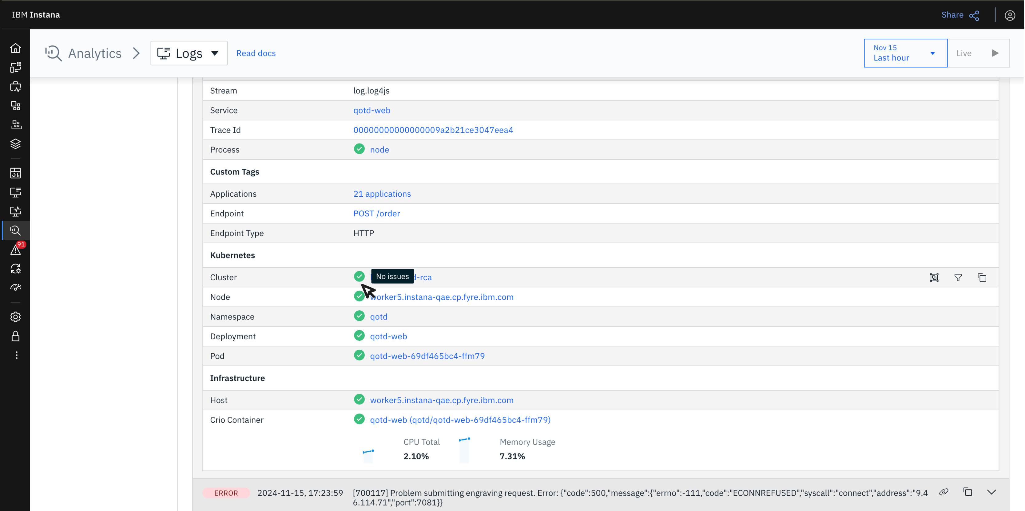Open the 21 applications link
This screenshot has width=1025, height=511.
click(382, 194)
